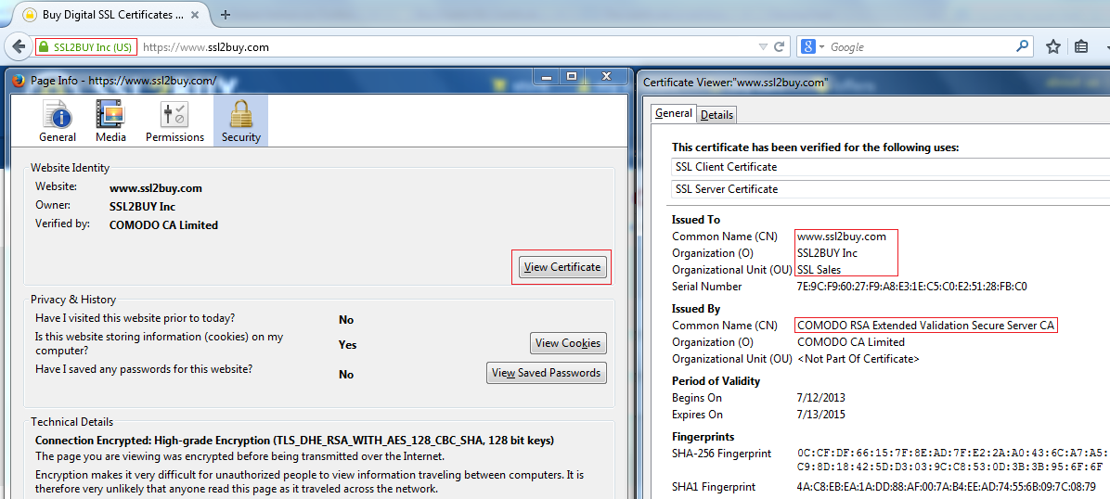
Task: Select Security panel in Page Info
Action: [x=240, y=122]
